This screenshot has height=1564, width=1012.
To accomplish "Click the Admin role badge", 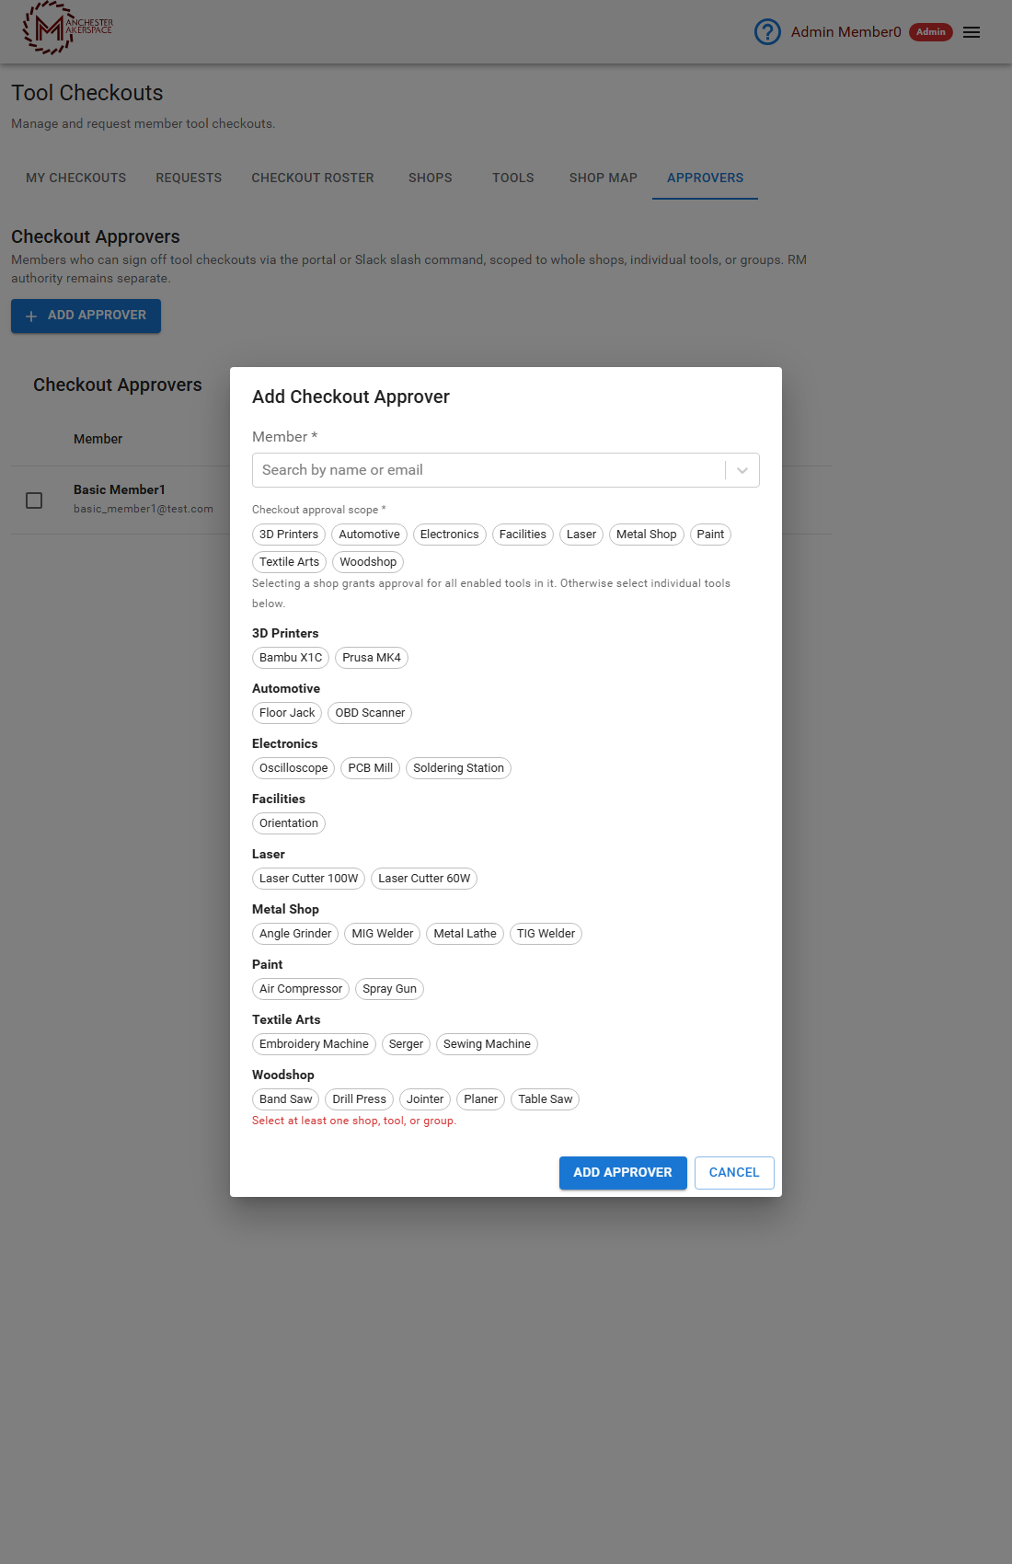I will 931,32.
